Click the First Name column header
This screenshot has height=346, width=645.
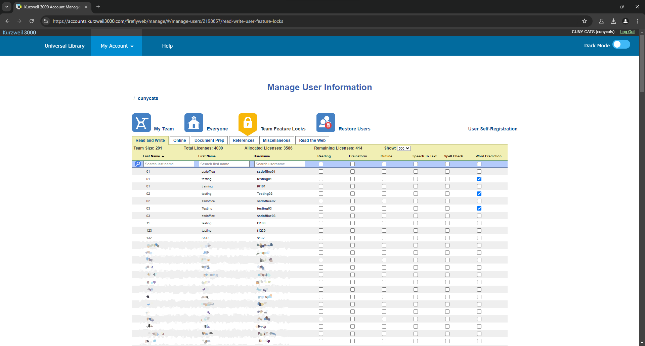[x=207, y=156]
